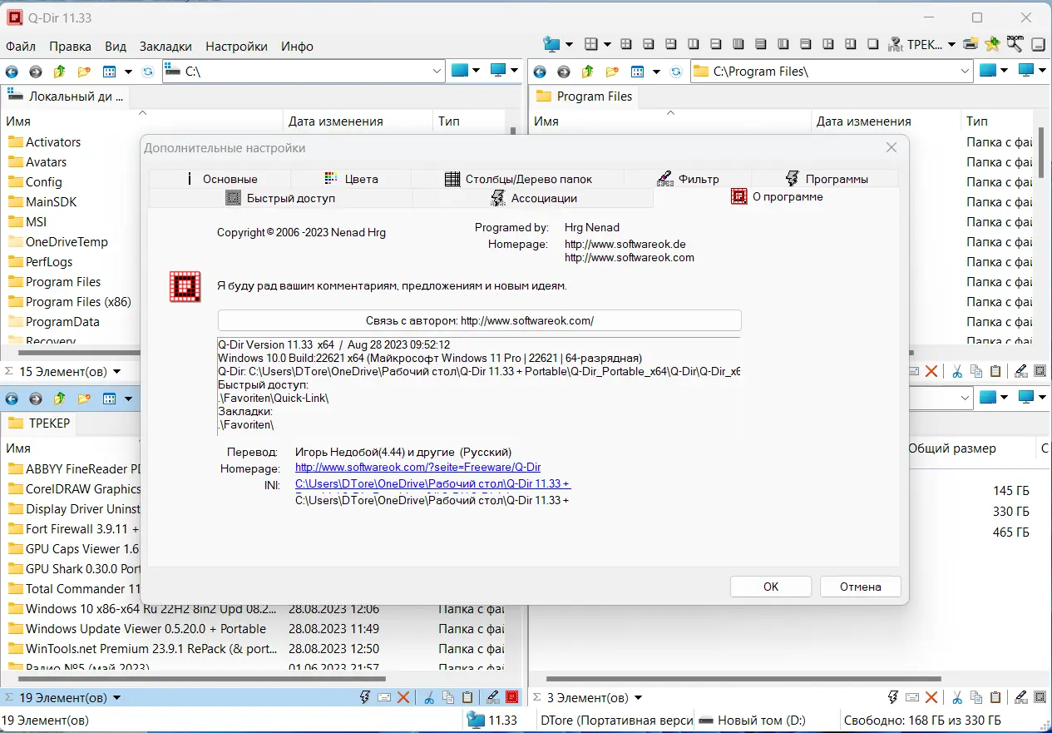Expand the ТРЕК... dropdown arrow in toolbar
This screenshot has height=733, width=1052.
click(x=951, y=45)
